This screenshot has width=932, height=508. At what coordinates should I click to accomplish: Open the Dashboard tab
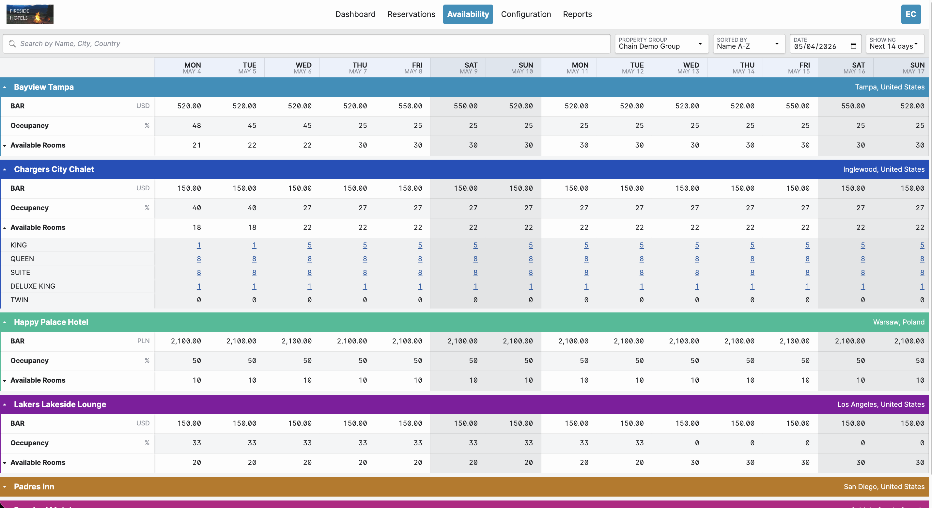pos(355,14)
